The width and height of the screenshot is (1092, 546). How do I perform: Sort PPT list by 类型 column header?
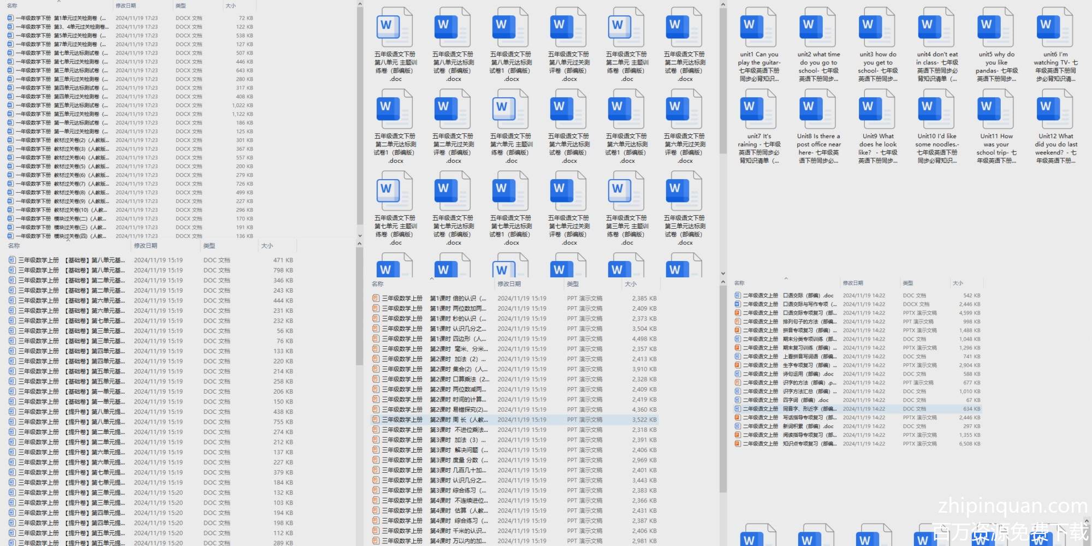(572, 284)
